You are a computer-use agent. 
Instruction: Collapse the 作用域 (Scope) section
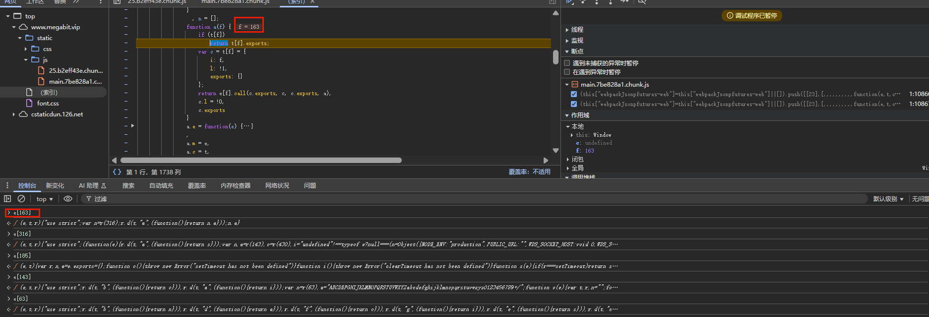pyautogui.click(x=567, y=115)
